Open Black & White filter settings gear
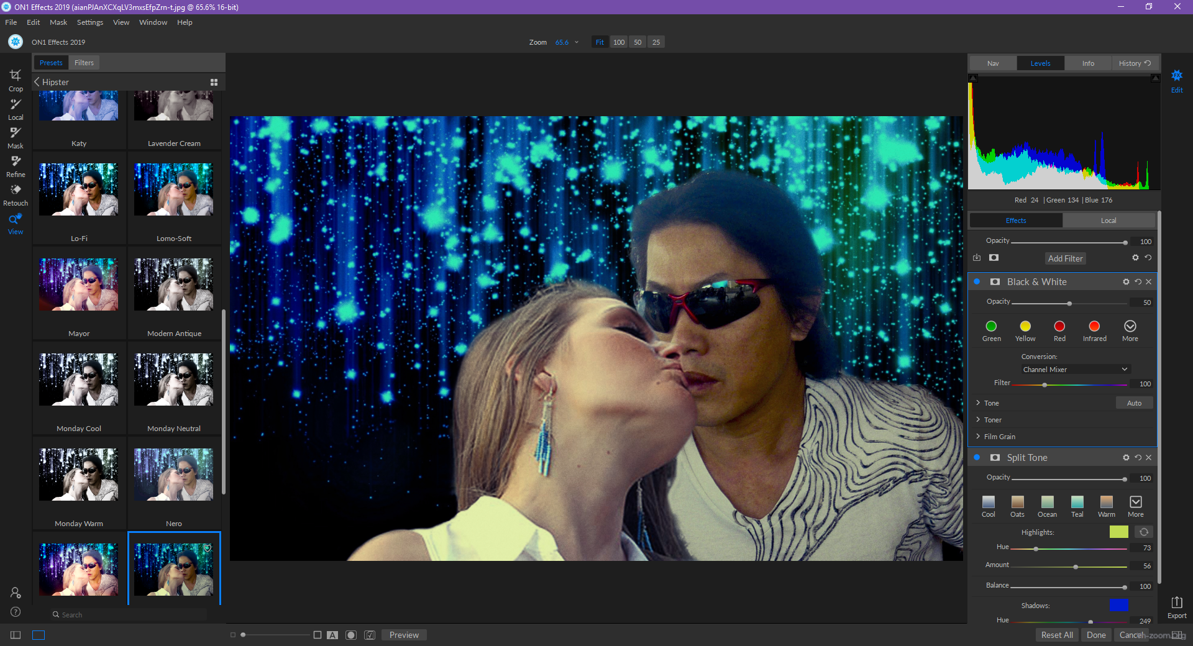Viewport: 1193px width, 646px height. pos(1126,282)
